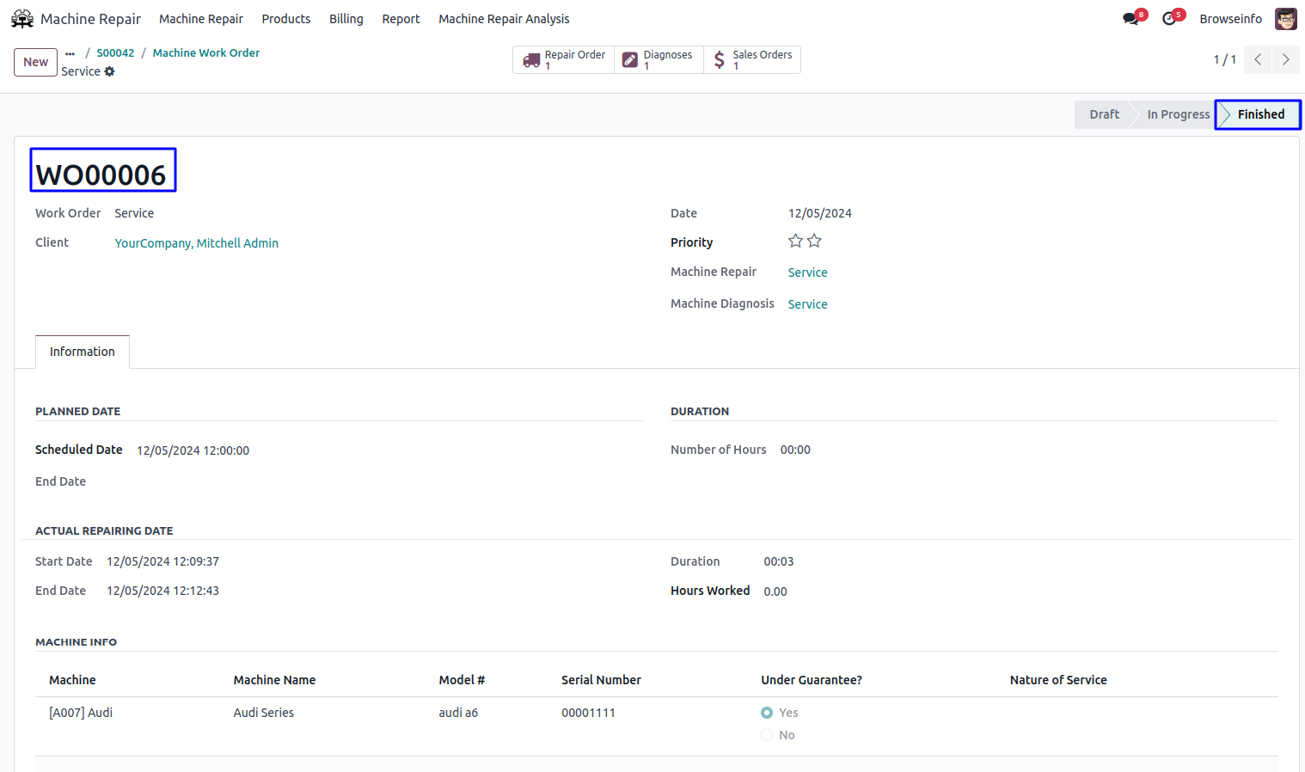Viewport: 1305px width, 772px height.
Task: Set priority with the first star
Action: (x=795, y=242)
